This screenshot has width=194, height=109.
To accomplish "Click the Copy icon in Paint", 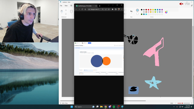I will coord(66,14).
